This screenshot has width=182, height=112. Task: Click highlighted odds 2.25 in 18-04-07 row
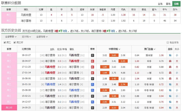[123, 61]
